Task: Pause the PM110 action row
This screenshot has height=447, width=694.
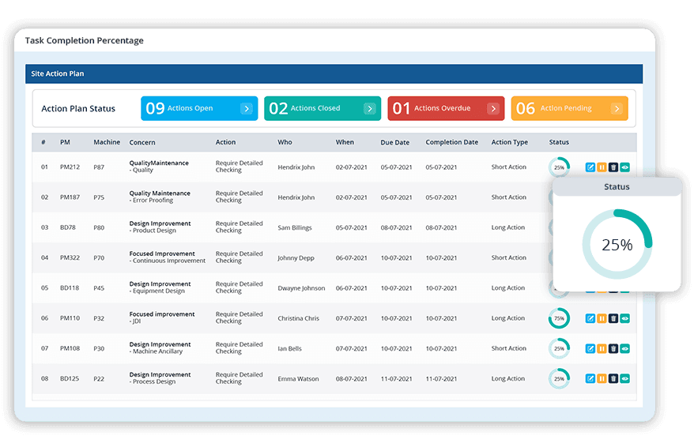Action: coord(602,318)
